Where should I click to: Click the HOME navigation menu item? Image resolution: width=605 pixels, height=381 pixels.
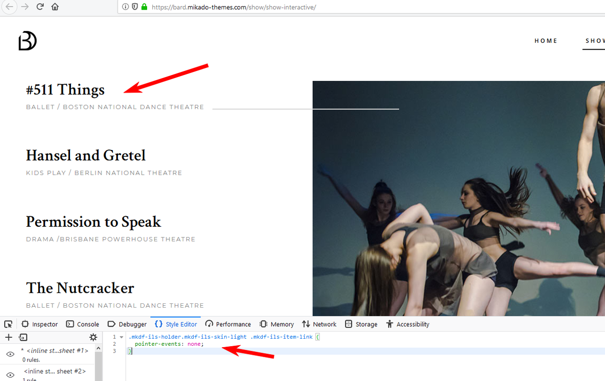point(546,41)
